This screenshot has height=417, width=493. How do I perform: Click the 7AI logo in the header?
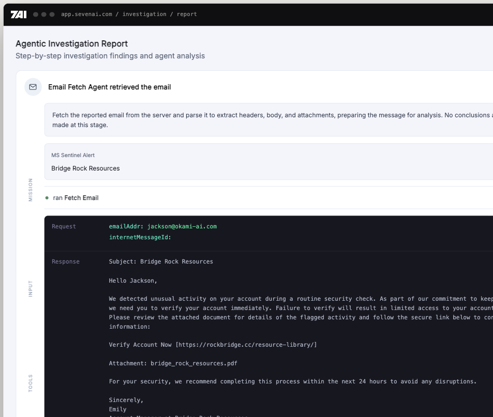[19, 14]
